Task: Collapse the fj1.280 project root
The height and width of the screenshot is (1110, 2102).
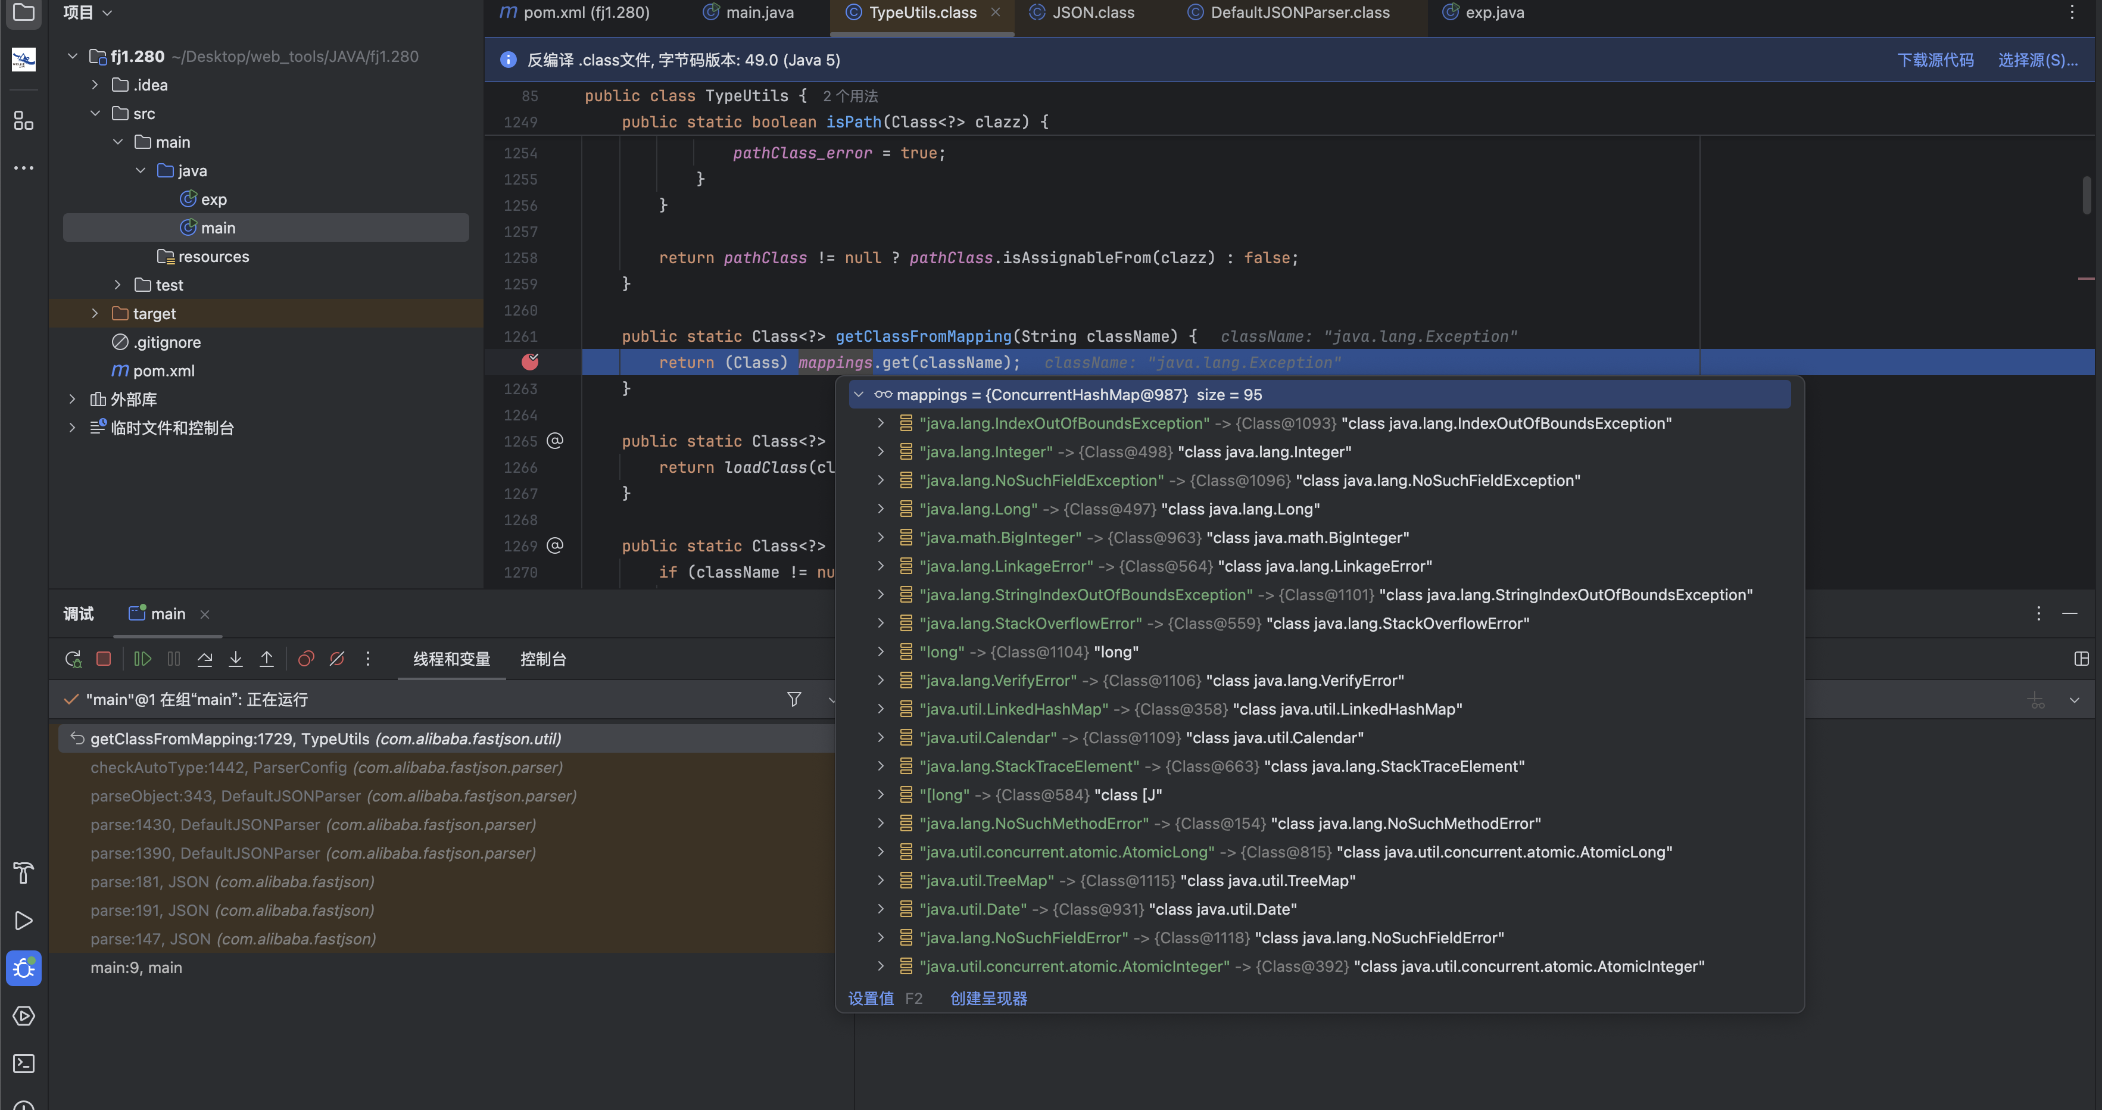Action: tap(73, 57)
